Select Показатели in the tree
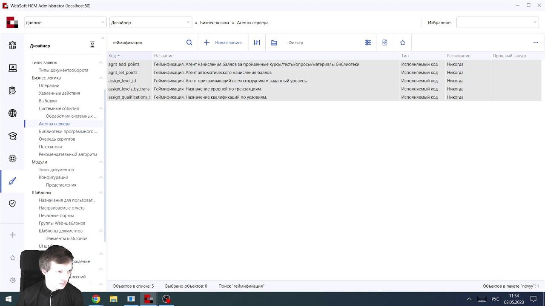 pos(50,147)
